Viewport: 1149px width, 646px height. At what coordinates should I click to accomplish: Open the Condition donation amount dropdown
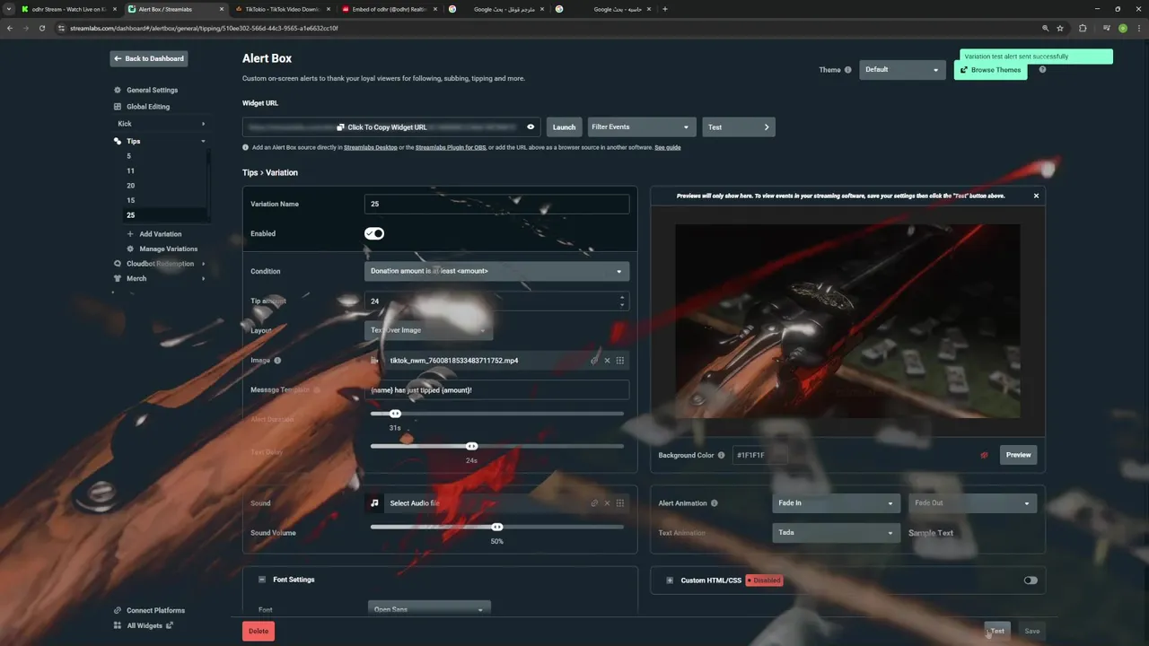pyautogui.click(x=496, y=271)
